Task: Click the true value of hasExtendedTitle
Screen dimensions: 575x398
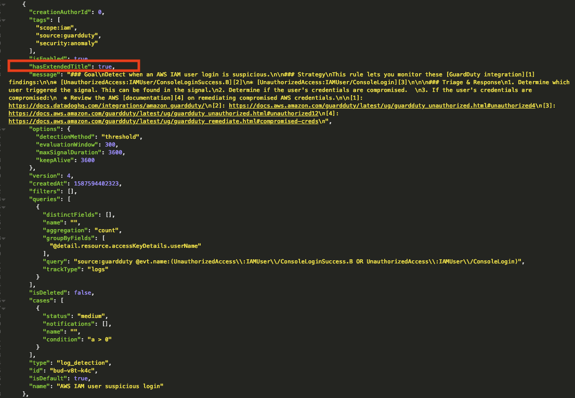Action: [x=105, y=67]
